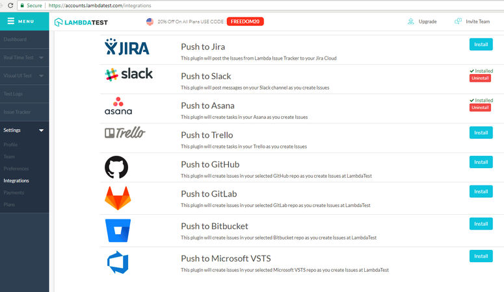Install the Push to Jira plugin
Screen dimensions: 504x292
pyautogui.click(x=481, y=44)
